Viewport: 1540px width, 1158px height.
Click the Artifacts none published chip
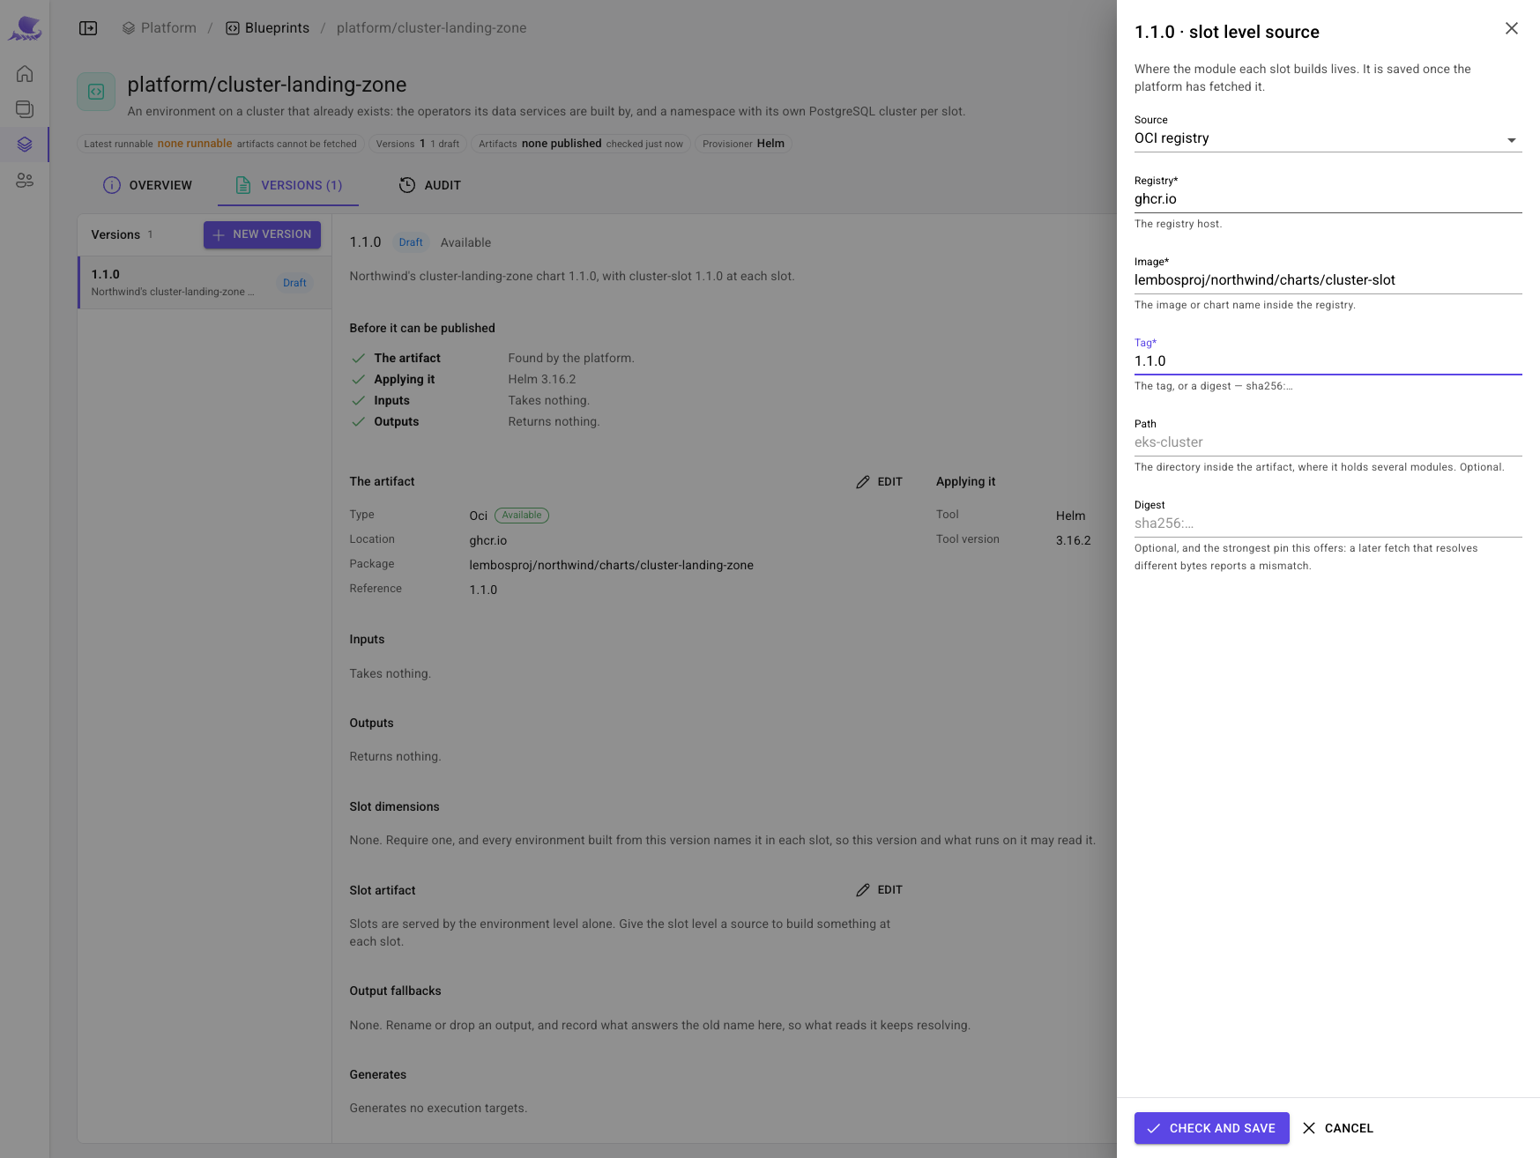(x=581, y=144)
